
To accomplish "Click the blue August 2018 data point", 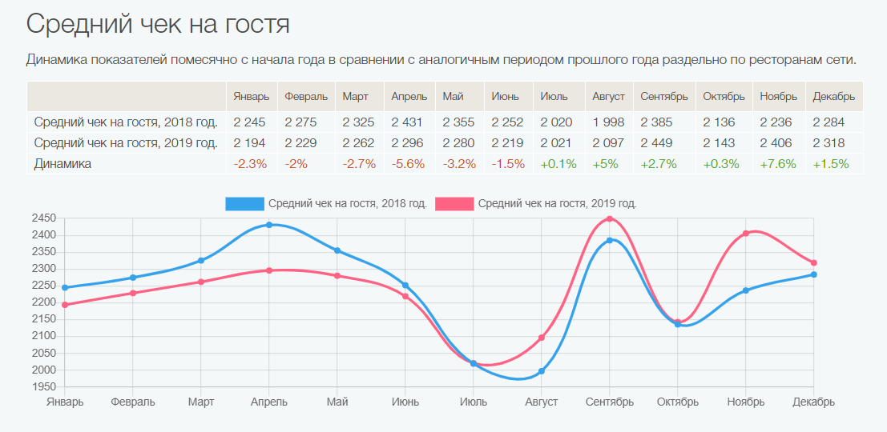I will pyautogui.click(x=542, y=371).
